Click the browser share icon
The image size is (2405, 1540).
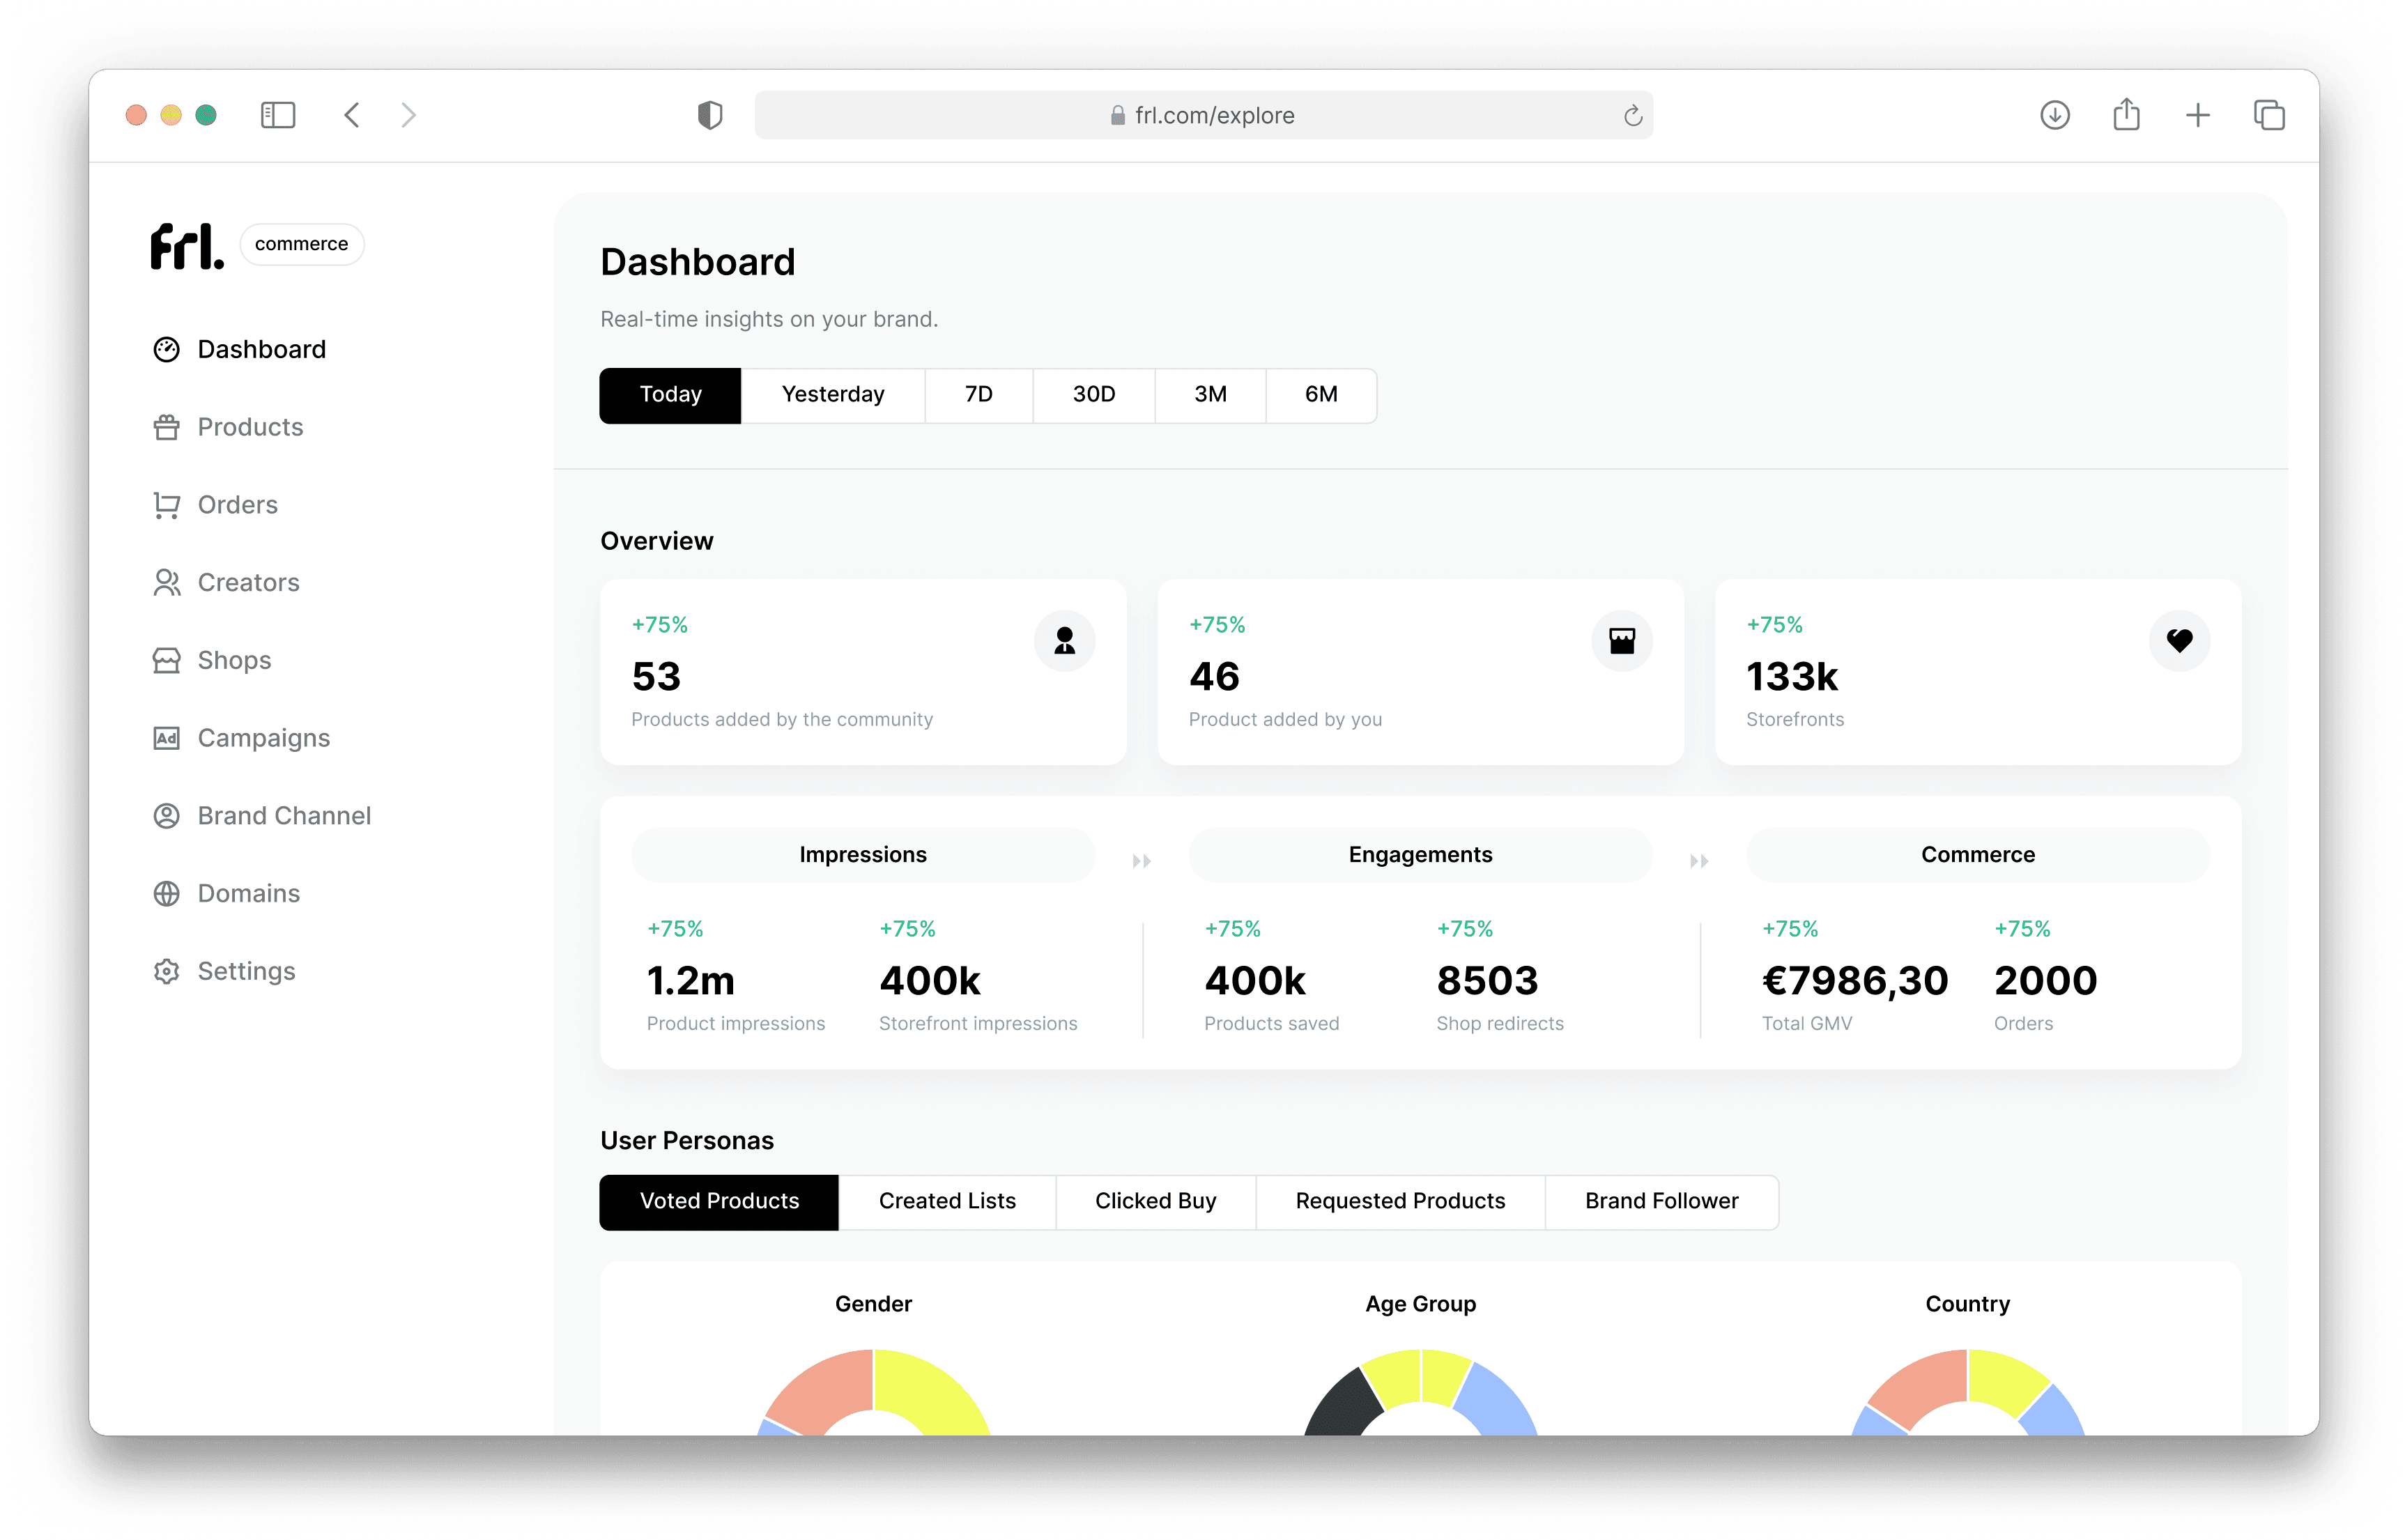click(2126, 114)
